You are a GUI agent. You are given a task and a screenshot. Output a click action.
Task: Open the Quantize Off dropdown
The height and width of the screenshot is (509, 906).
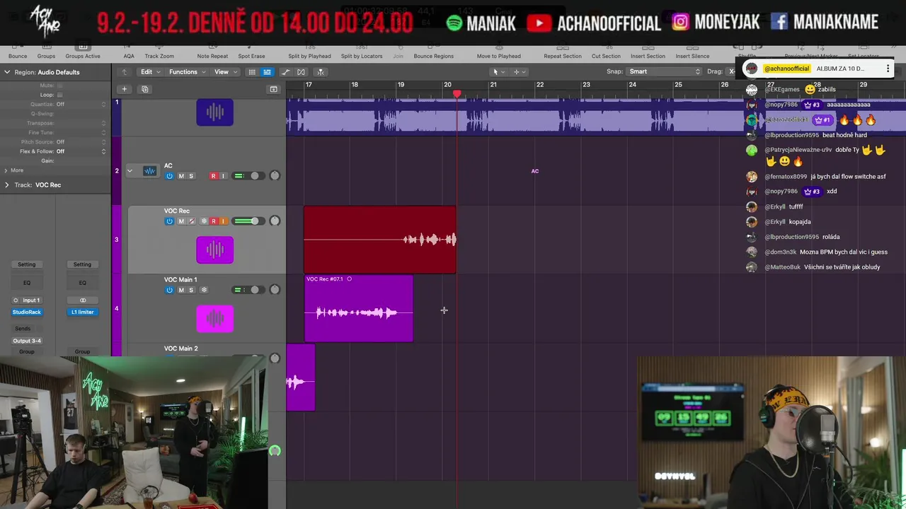(x=81, y=104)
